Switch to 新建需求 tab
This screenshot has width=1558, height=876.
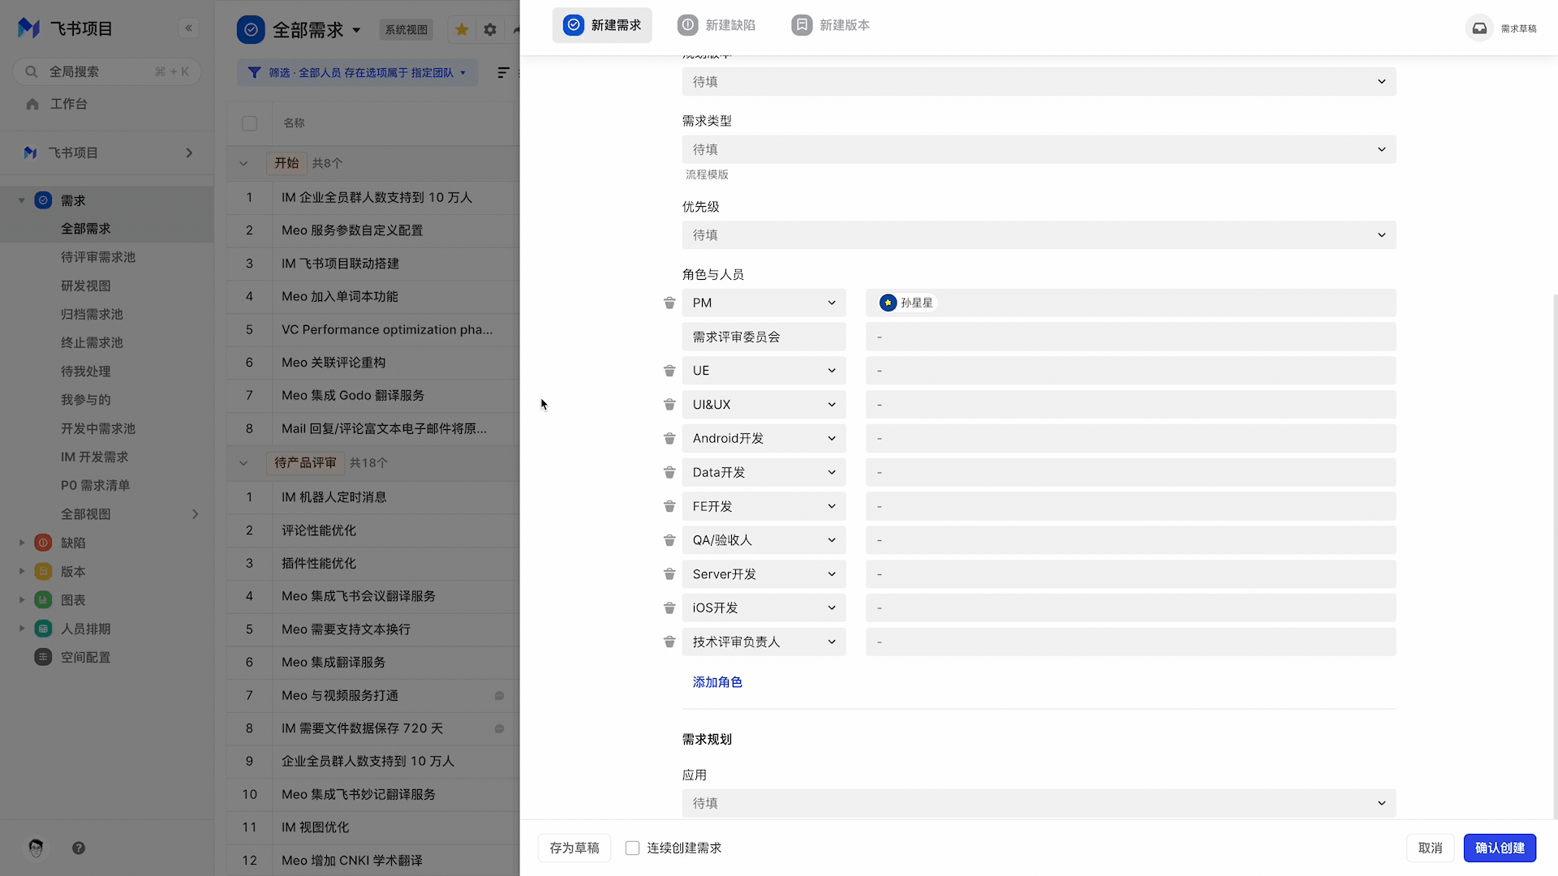(602, 25)
